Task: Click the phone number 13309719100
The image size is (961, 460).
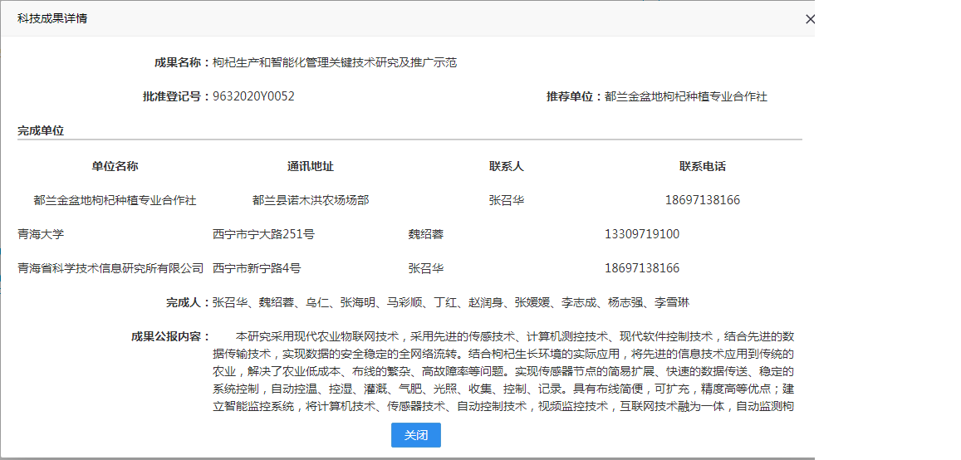Action: click(x=641, y=234)
